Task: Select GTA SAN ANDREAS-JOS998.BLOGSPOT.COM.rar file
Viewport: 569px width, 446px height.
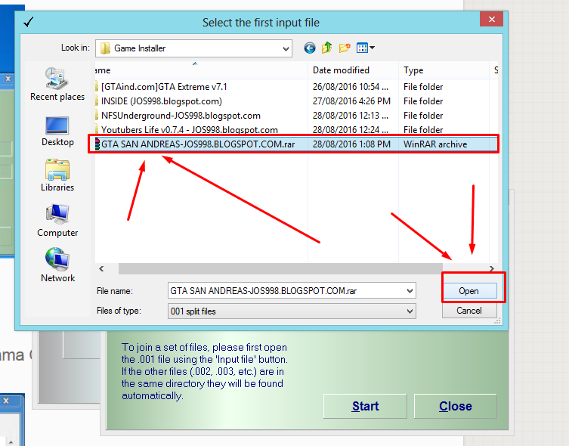Action: 198,144
